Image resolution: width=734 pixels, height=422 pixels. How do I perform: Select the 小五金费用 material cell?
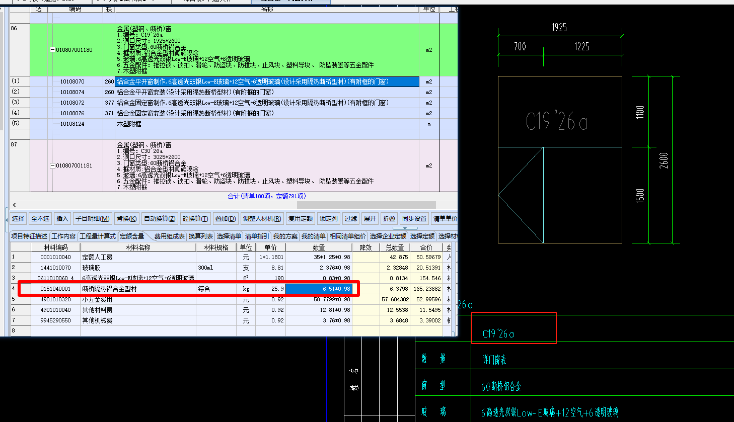[138, 299]
